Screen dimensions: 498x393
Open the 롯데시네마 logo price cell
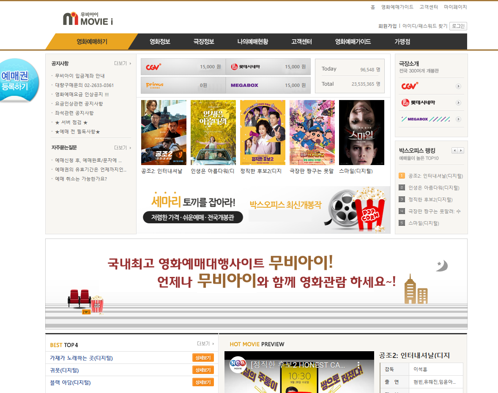[268, 67]
